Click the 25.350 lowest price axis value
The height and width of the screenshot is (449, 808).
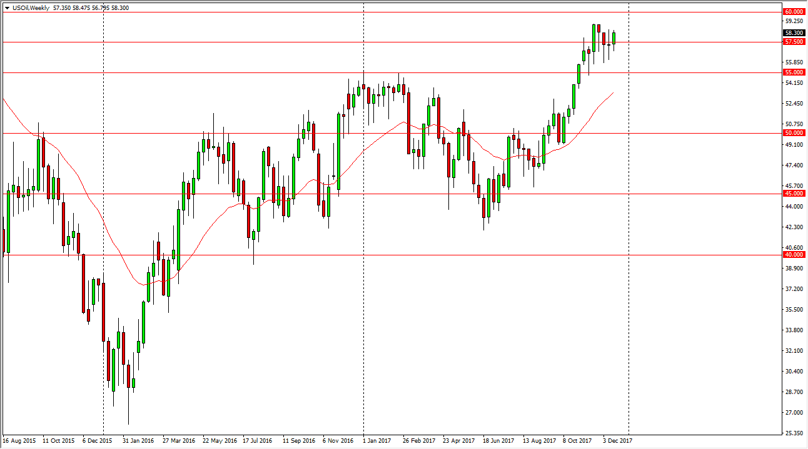(x=793, y=433)
